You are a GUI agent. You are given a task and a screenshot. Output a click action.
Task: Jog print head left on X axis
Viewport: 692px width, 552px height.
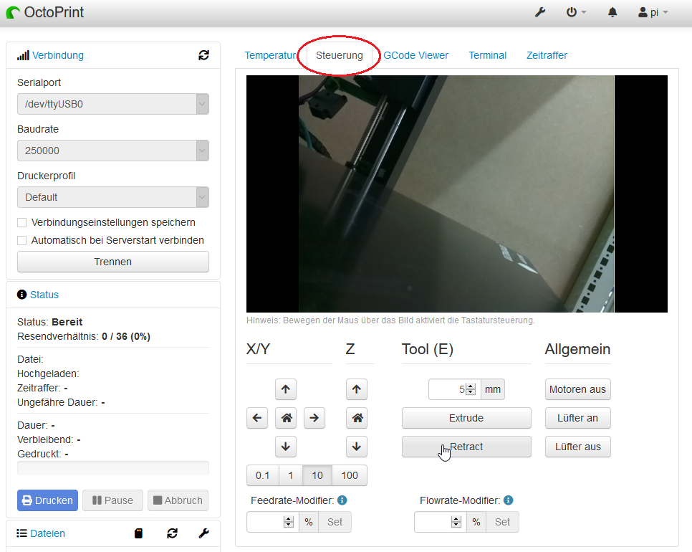(257, 418)
